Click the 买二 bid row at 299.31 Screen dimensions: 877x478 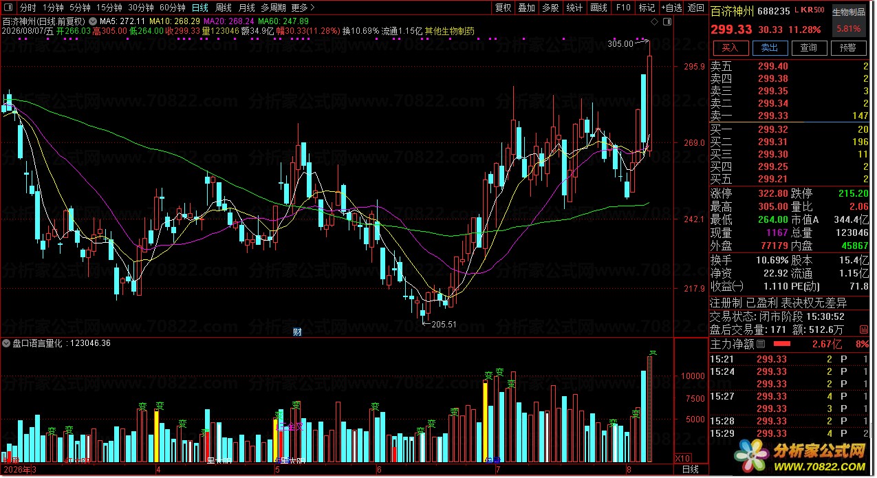click(x=790, y=142)
